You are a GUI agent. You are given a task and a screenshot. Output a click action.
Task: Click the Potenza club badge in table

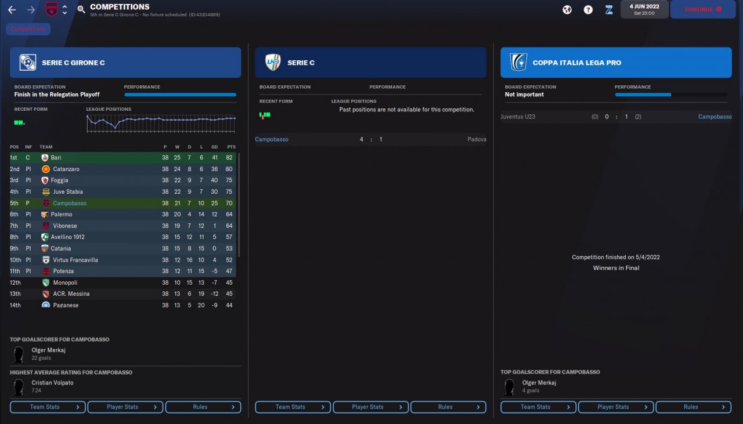pos(45,271)
